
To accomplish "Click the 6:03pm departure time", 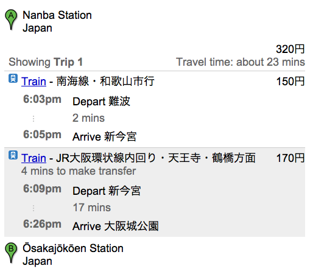I will tap(42, 99).
